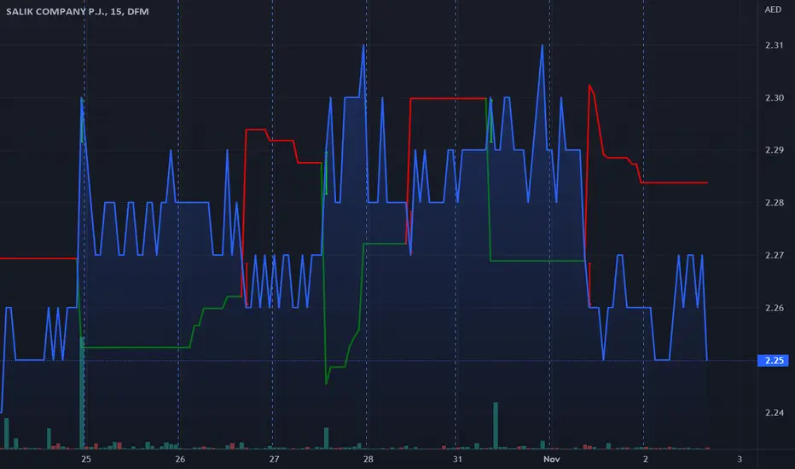Click the 2.29 price axis label
The height and width of the screenshot is (469, 795).
775,150
